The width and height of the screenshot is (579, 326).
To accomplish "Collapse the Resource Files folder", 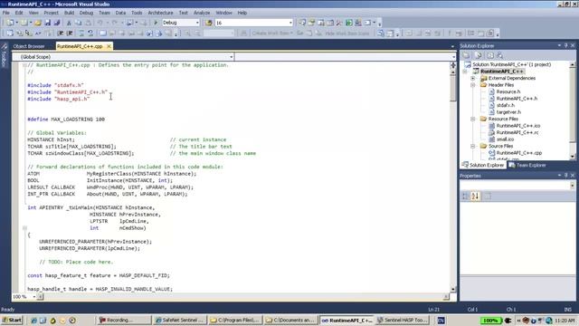I will coord(473,119).
